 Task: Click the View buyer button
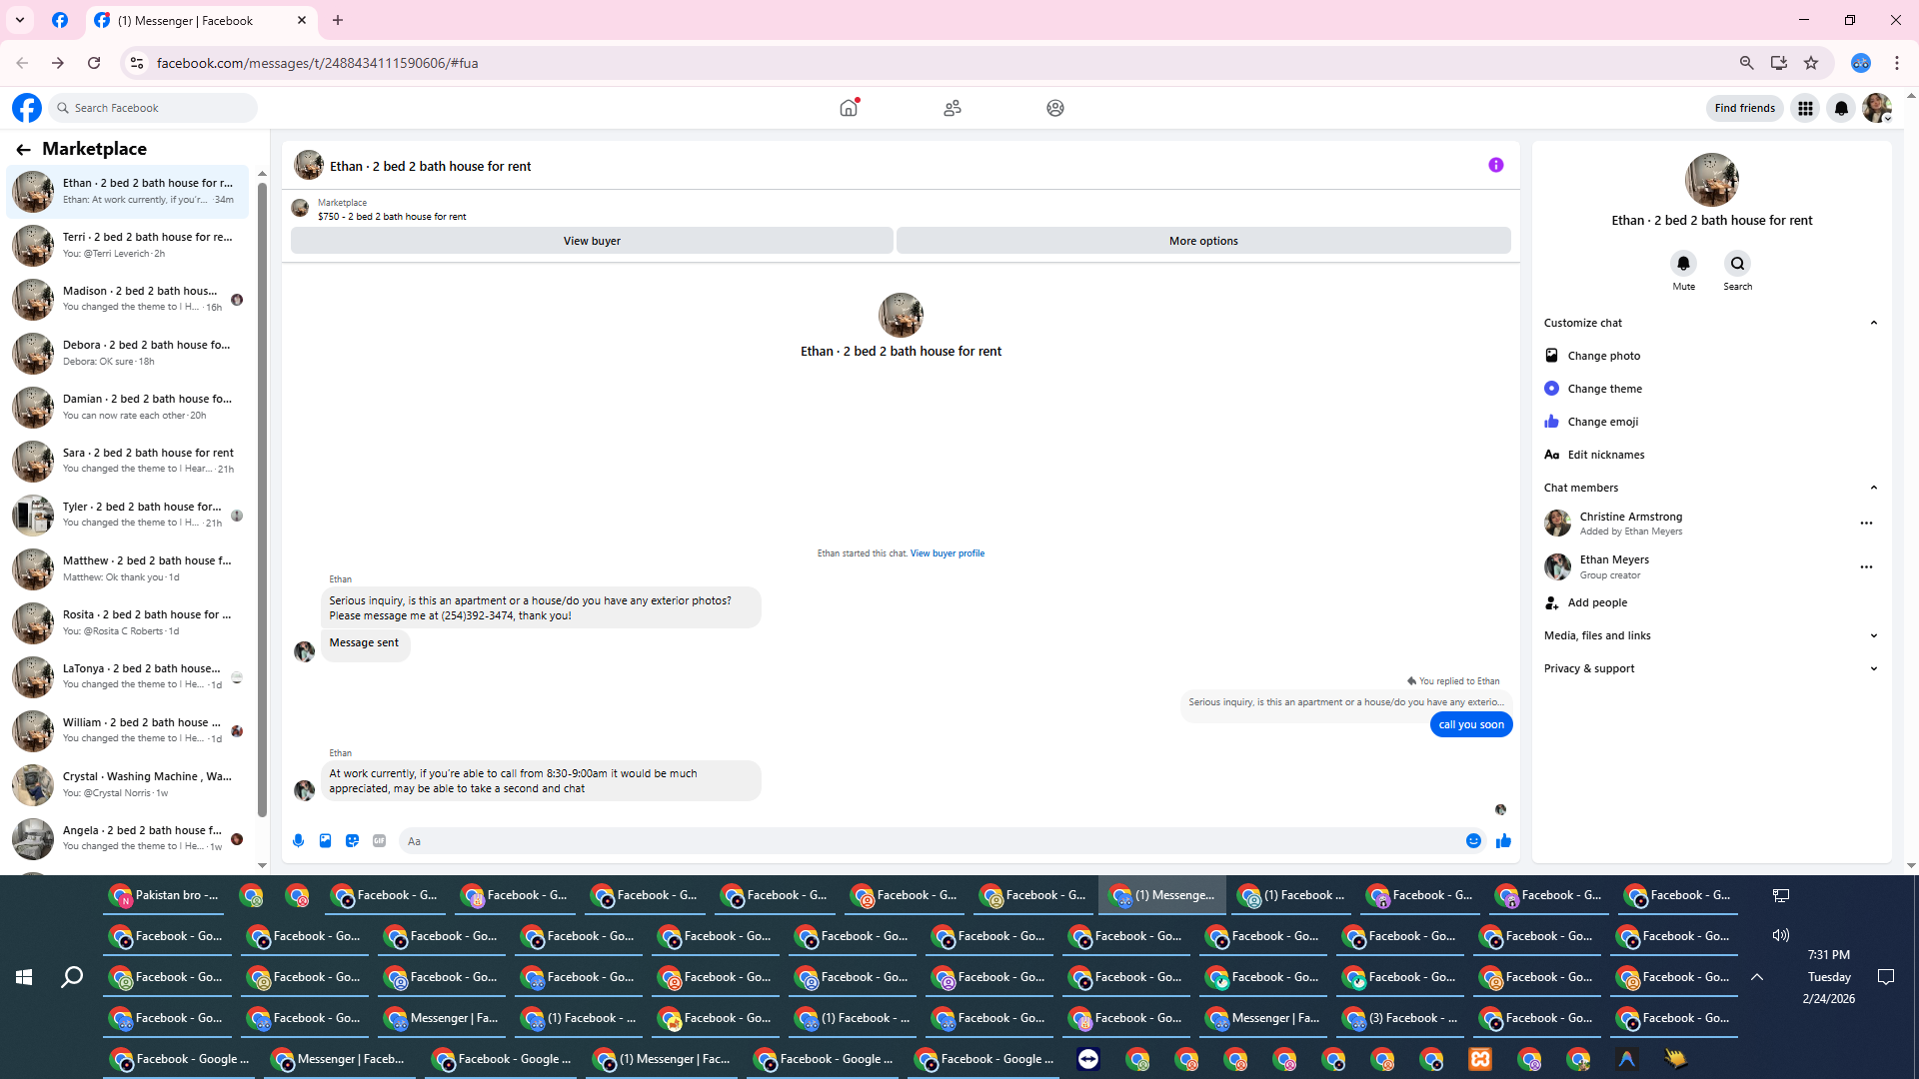pos(592,241)
